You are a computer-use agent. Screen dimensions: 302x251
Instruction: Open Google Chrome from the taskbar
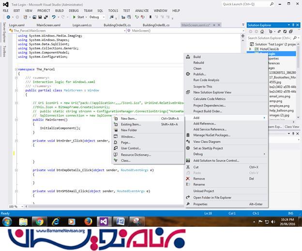click(39, 222)
